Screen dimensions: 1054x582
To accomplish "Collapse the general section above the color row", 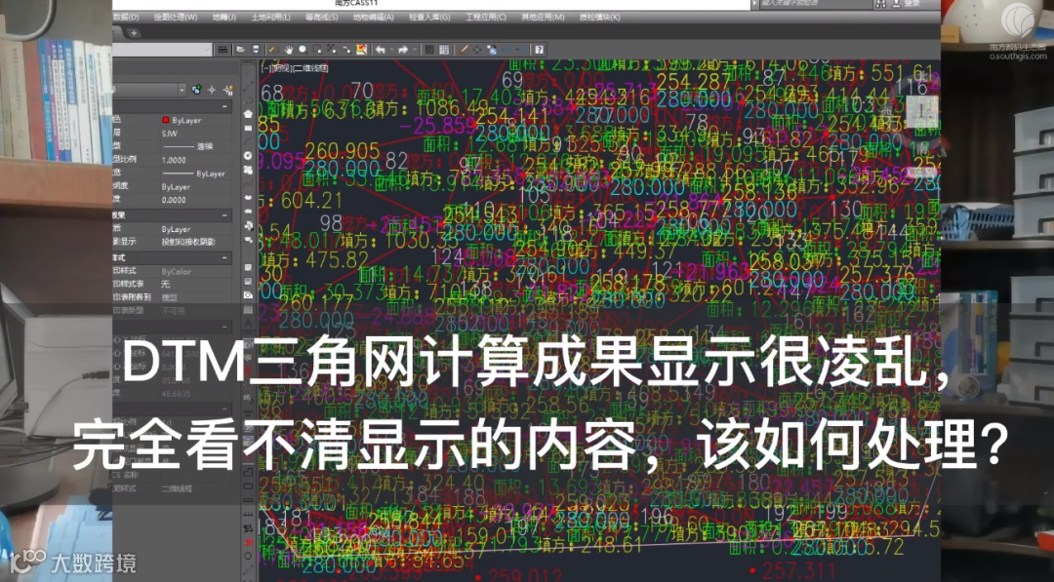I will (224, 106).
